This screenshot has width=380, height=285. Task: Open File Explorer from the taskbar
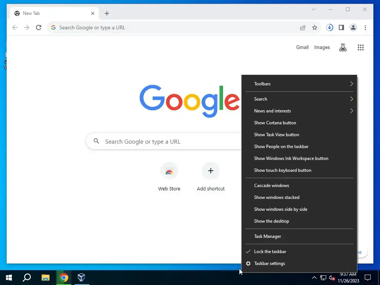click(x=45, y=278)
